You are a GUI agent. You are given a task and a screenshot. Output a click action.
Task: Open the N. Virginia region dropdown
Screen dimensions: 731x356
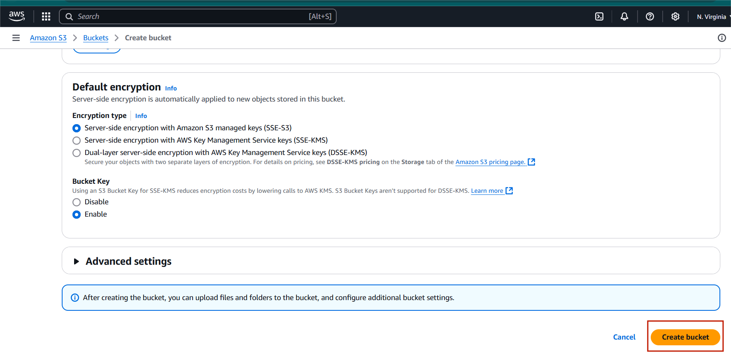coord(713,17)
